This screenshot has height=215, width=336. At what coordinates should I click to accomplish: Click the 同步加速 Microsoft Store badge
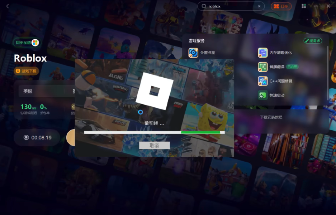click(x=27, y=43)
